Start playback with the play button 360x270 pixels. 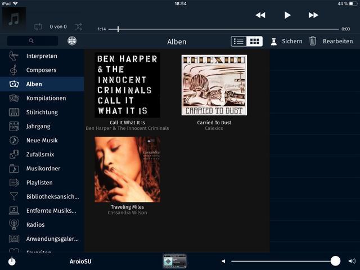pyautogui.click(x=287, y=15)
